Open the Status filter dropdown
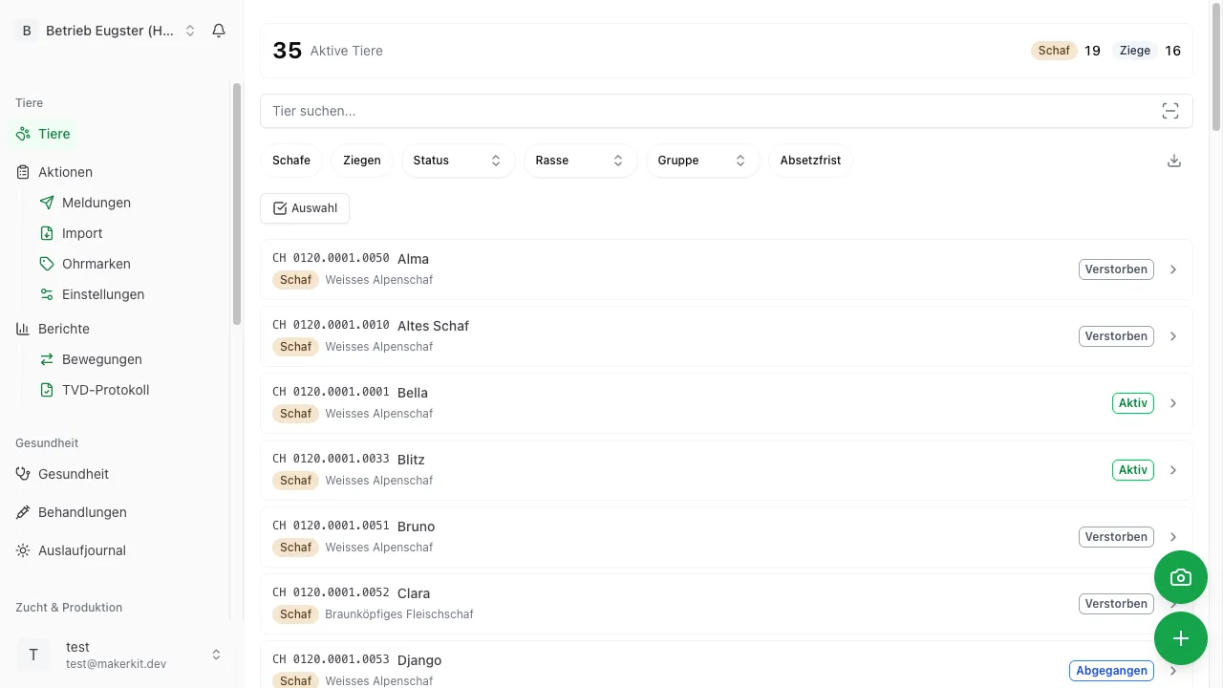This screenshot has width=1223, height=688. point(458,161)
